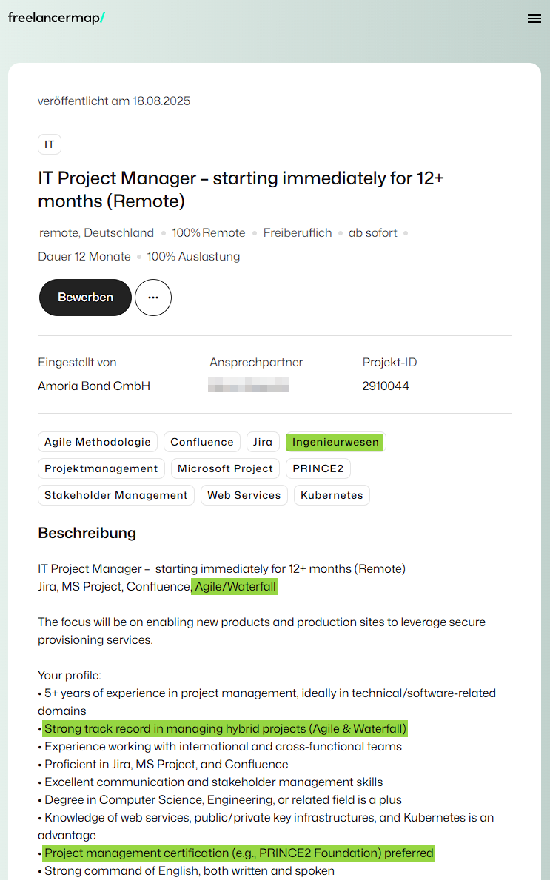This screenshot has width=550, height=880.
Task: Click the Microsoft Project skill tag
Action: click(x=225, y=468)
